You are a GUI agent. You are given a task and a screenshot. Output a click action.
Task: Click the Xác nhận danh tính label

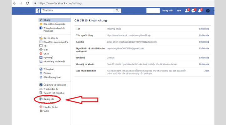pos(86,71)
